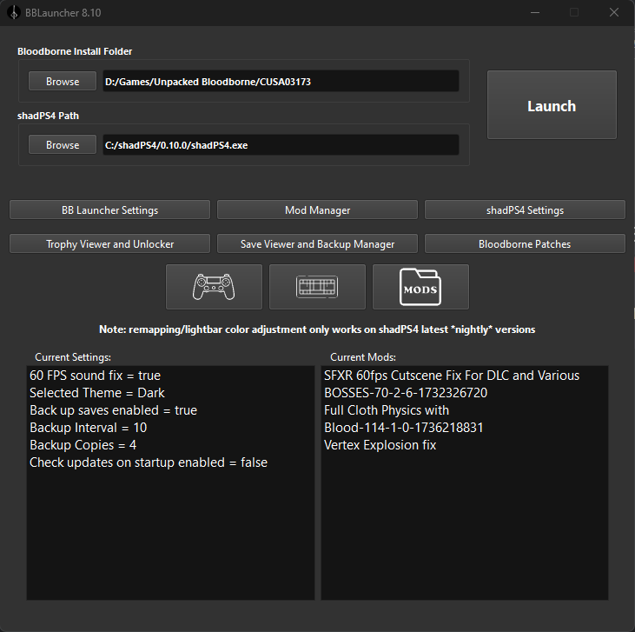Click the BBLauncher app icon in title bar
Image resolution: width=635 pixels, height=632 pixels.
tap(13, 12)
